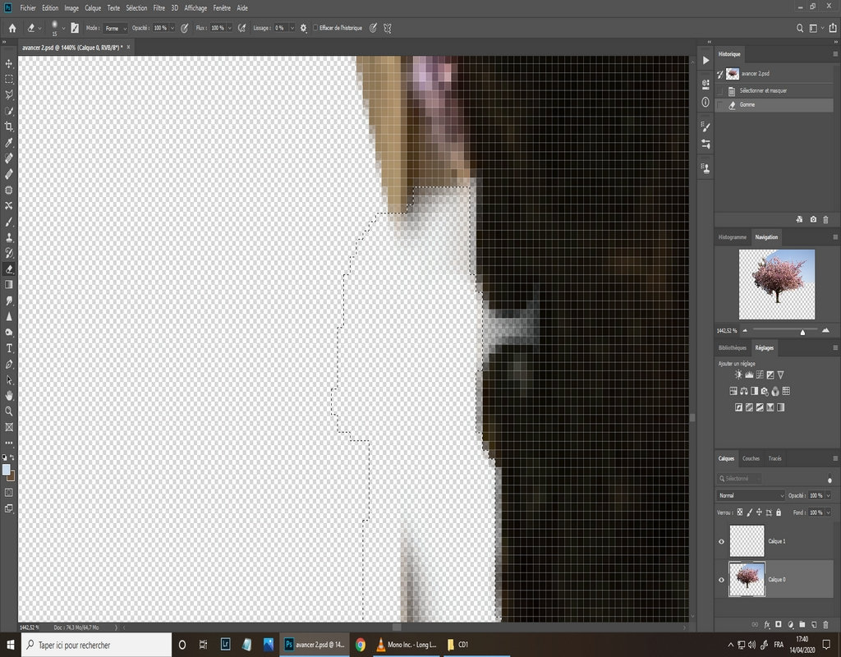Select the Polygonal Lasso tool
Viewport: 841px width, 657px height.
coord(9,95)
